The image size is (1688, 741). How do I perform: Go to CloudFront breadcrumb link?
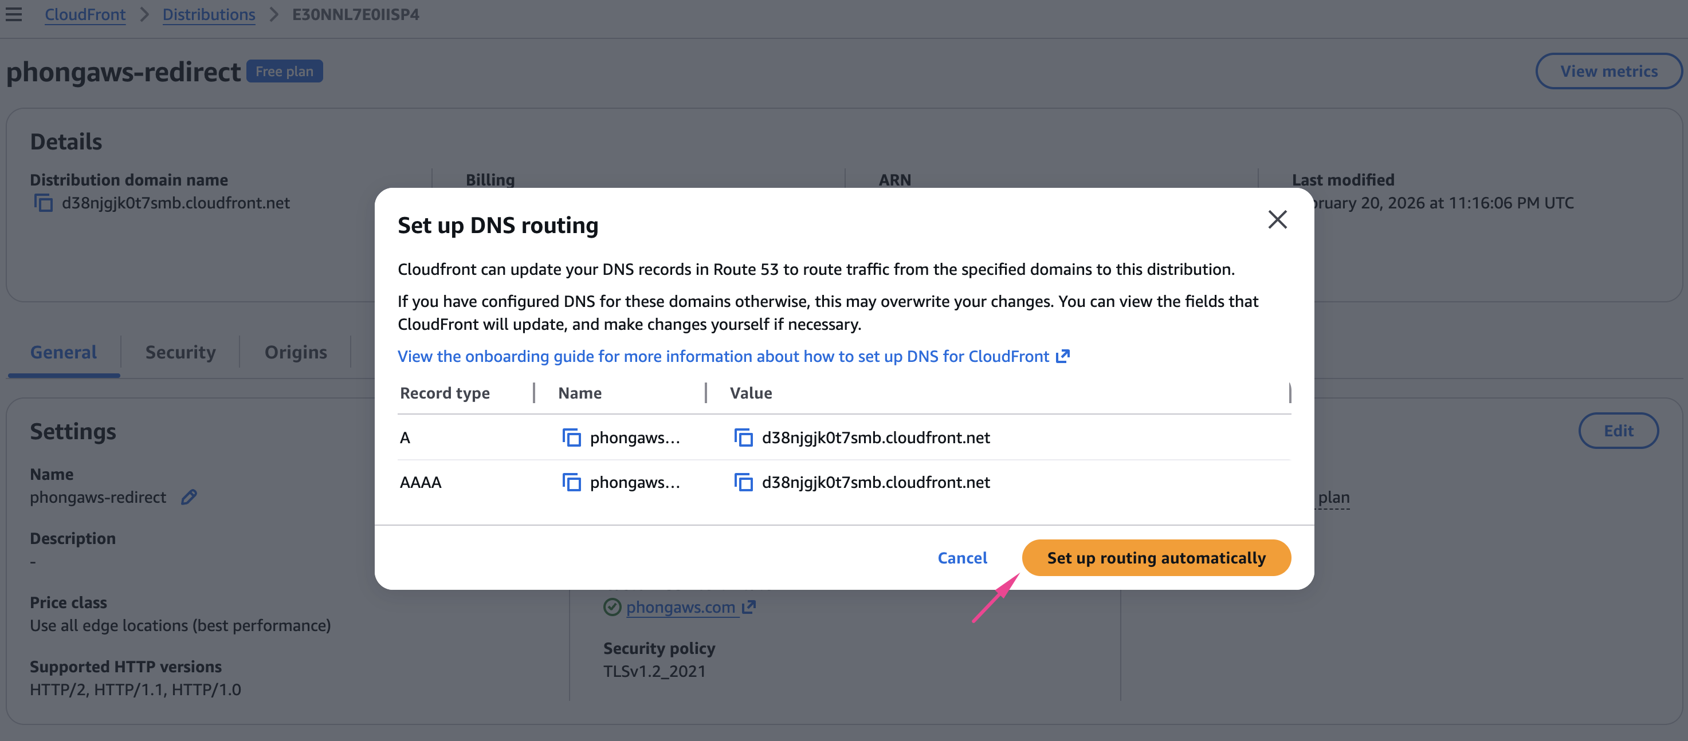click(85, 14)
